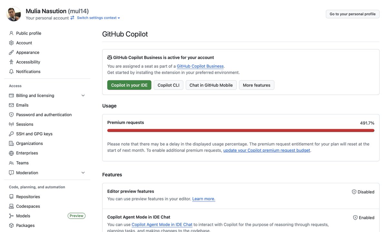Open update your Copilot premium request budget link
This screenshot has height=232, width=387.
(x=267, y=150)
